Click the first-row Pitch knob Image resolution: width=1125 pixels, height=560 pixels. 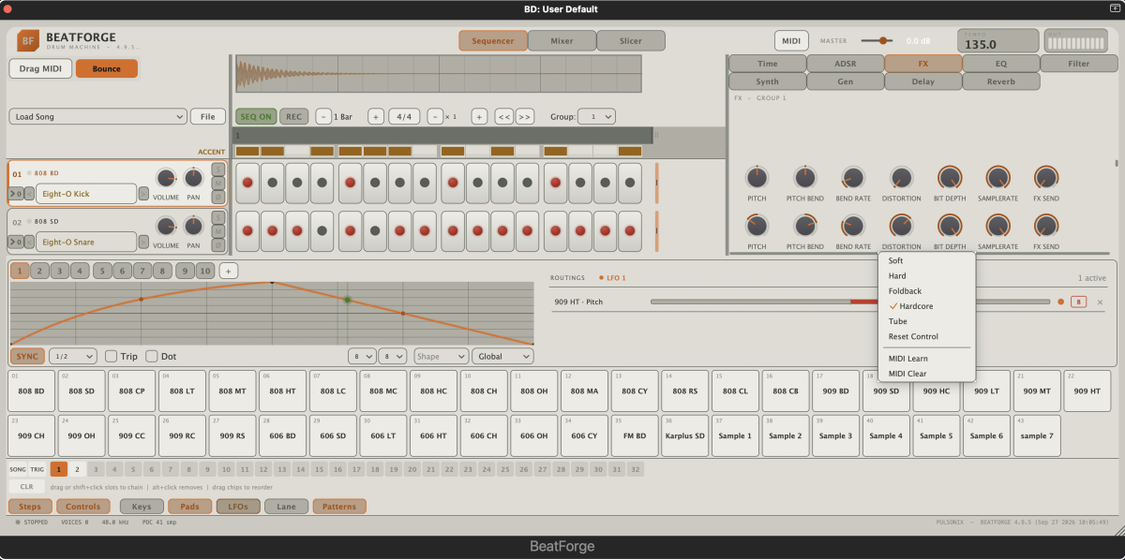[756, 178]
